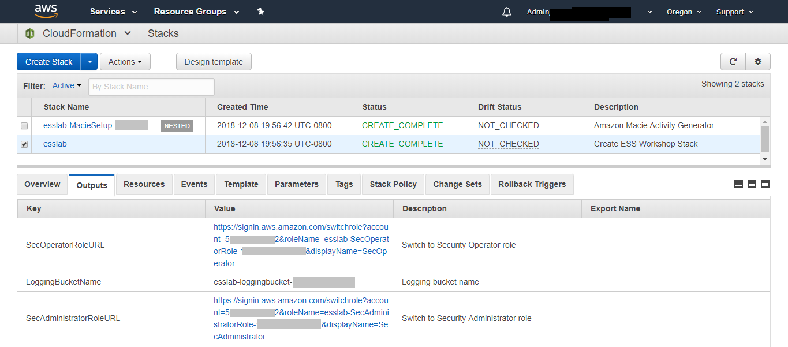Open the Rollback Triggers tab
This screenshot has width=788, height=347.
532,184
